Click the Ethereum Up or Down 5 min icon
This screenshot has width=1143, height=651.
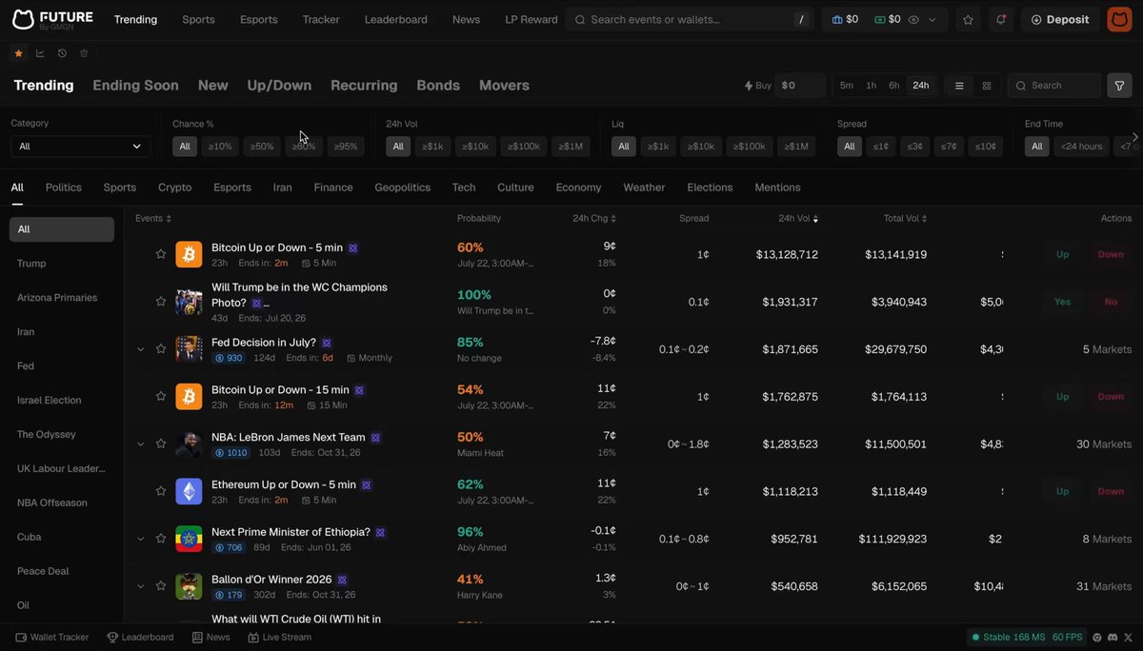pyautogui.click(x=189, y=491)
